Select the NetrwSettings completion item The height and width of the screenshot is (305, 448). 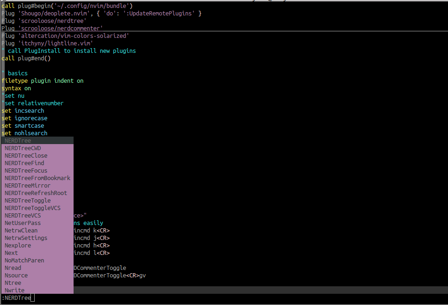(x=26, y=238)
